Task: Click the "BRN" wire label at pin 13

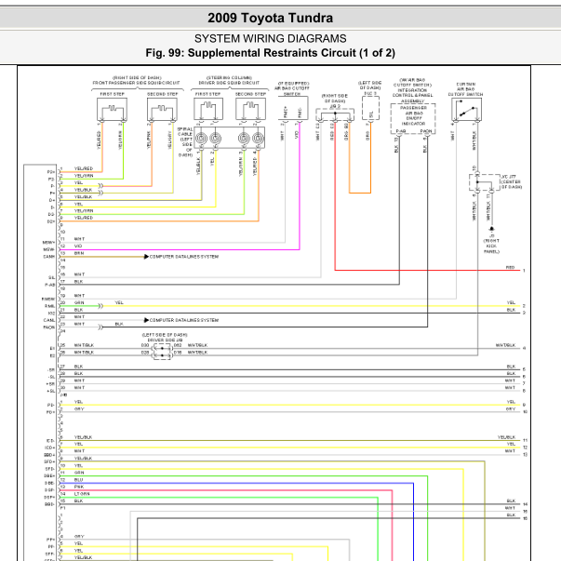Action: 79,253
